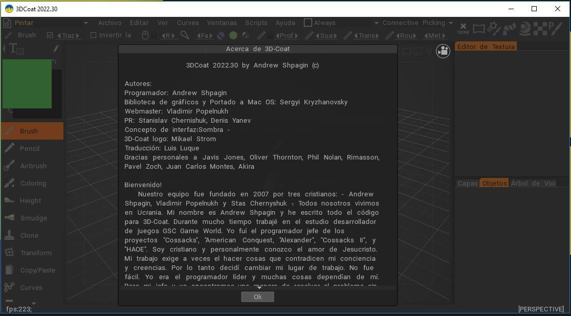The height and width of the screenshot is (316, 571).
Task: Click the pencil icon before Rou slider
Action: pyautogui.click(x=390, y=35)
